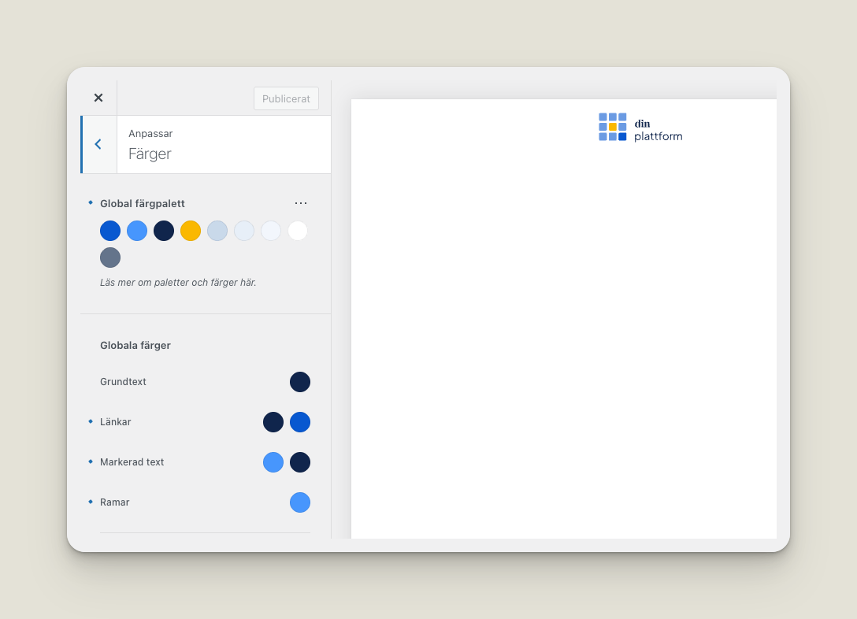Click the Publicerat button
Viewport: 857px width, 619px height.
286,98
